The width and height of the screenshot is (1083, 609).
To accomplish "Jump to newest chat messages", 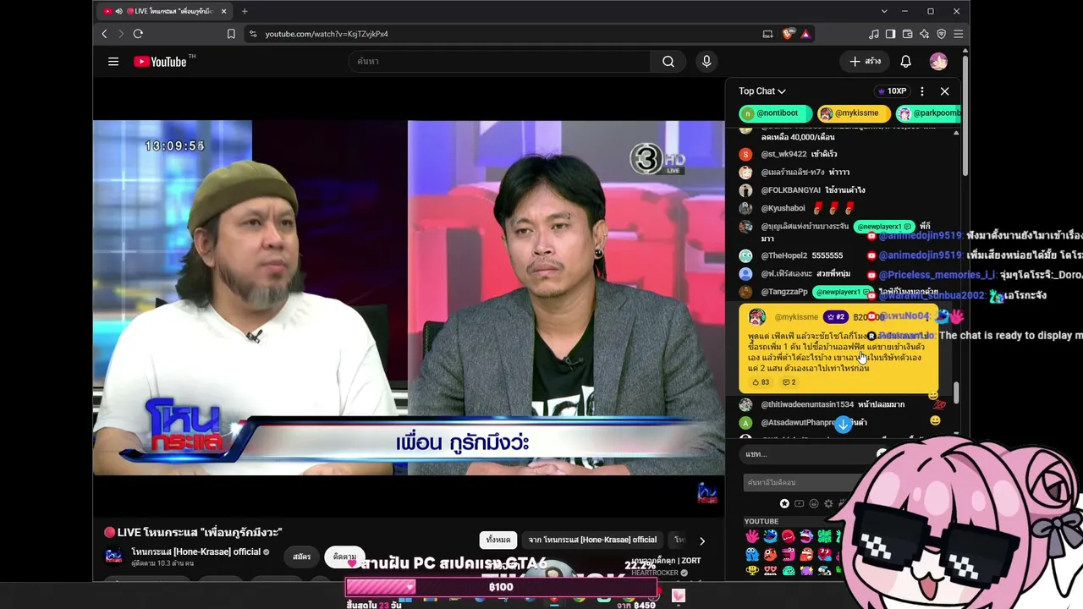I will click(843, 424).
